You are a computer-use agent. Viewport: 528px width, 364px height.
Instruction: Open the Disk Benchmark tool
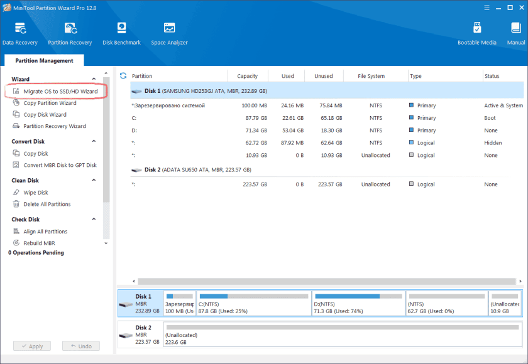(121, 31)
